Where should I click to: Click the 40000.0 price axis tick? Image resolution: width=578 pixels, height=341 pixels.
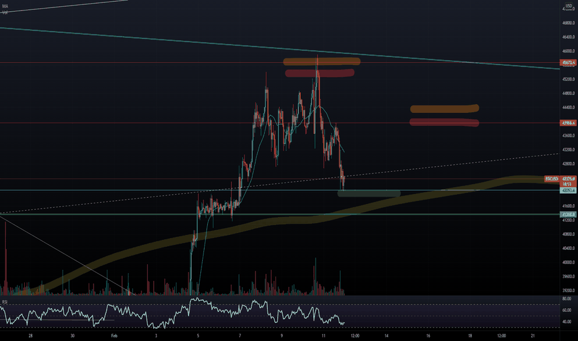tap(568, 262)
